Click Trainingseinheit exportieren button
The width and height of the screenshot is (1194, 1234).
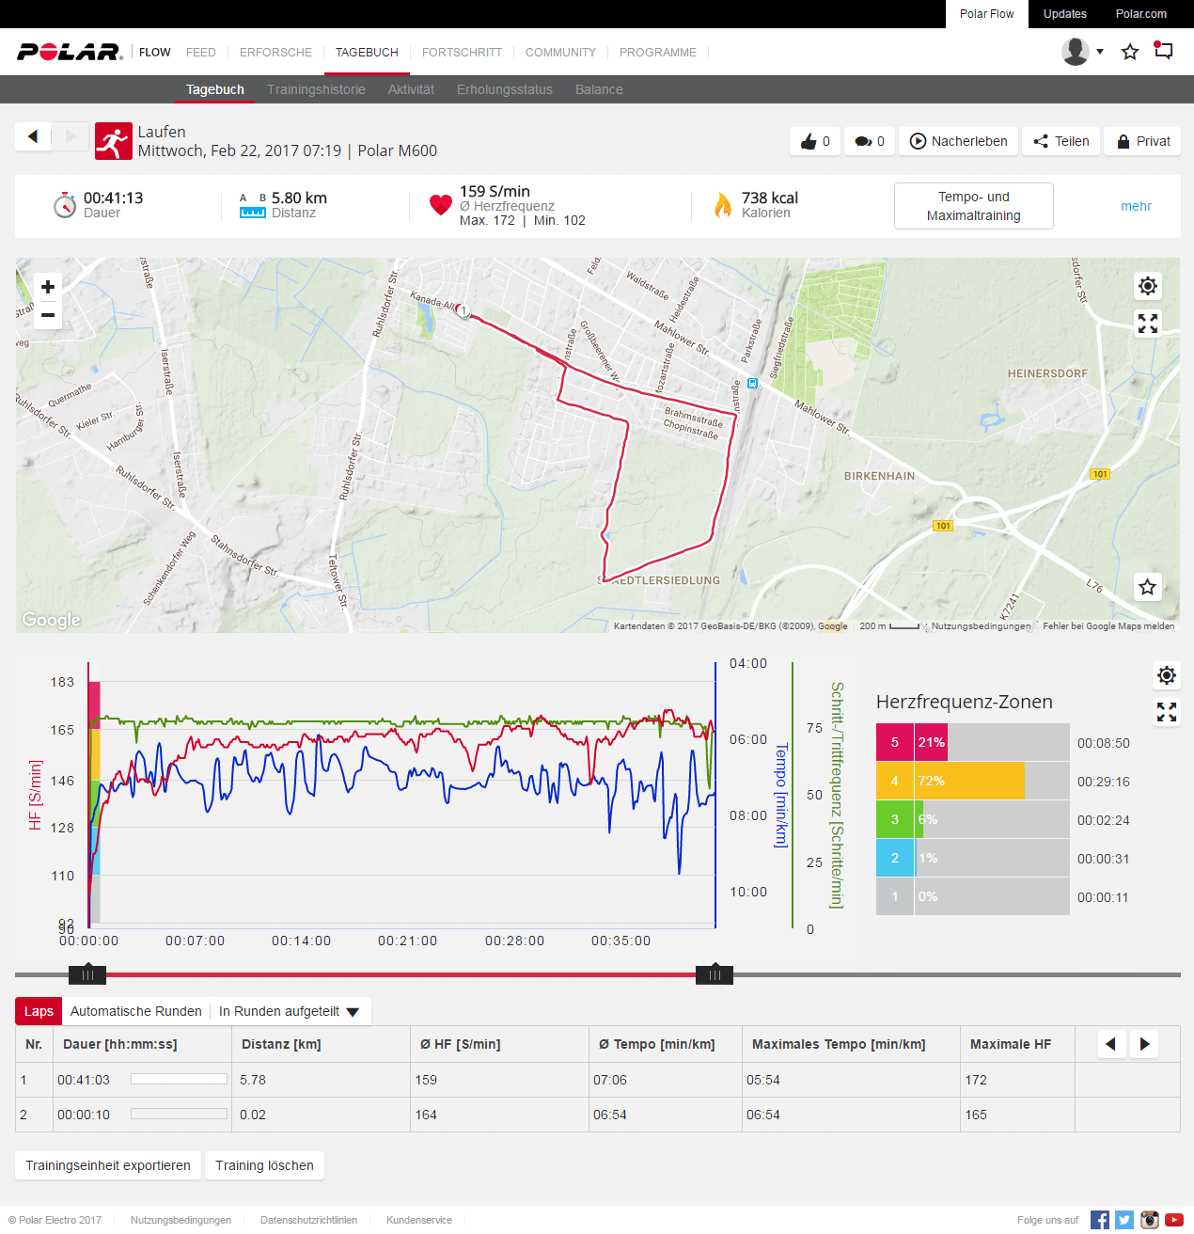[x=108, y=1165]
